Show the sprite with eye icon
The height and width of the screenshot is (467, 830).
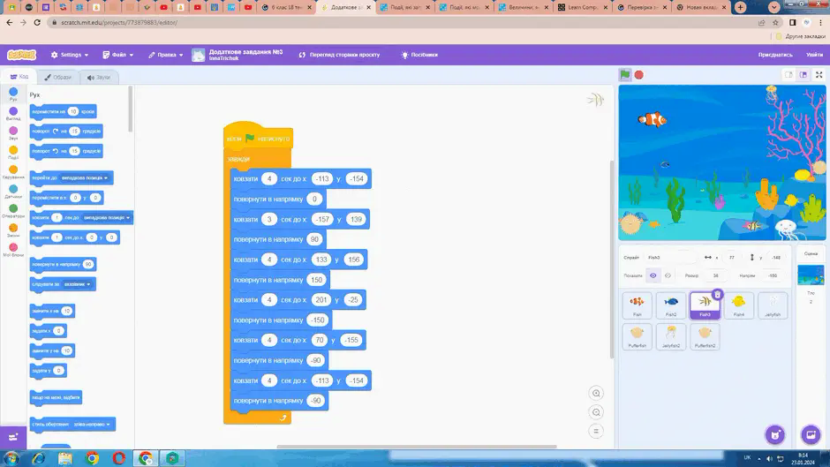[653, 275]
